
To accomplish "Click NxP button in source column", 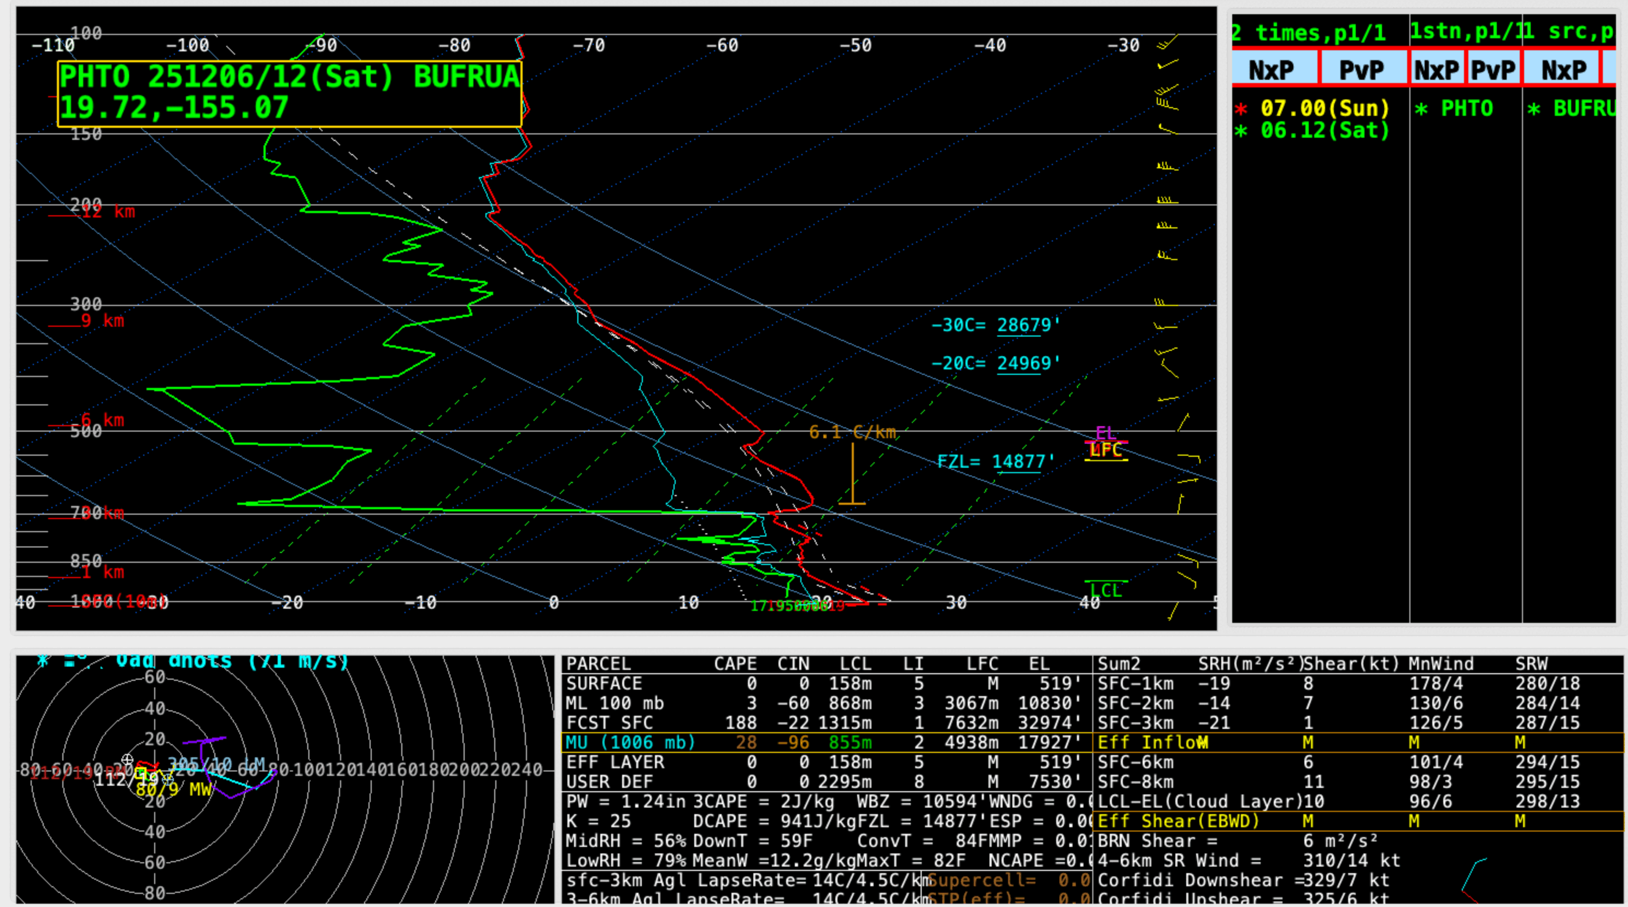I will (1562, 69).
